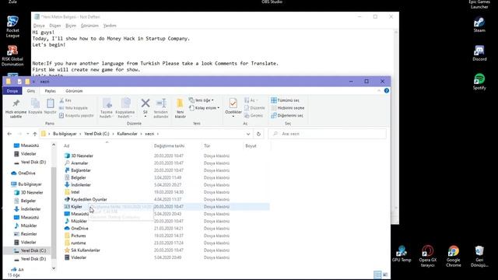Expand the Yeni öğe dropdown

pos(201,100)
